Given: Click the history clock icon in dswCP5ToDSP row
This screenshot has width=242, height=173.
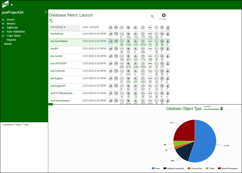Looking at the screenshot, I should click(x=157, y=63).
